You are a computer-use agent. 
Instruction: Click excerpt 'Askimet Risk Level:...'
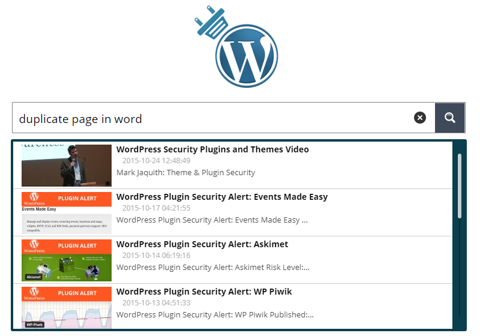click(x=272, y=268)
